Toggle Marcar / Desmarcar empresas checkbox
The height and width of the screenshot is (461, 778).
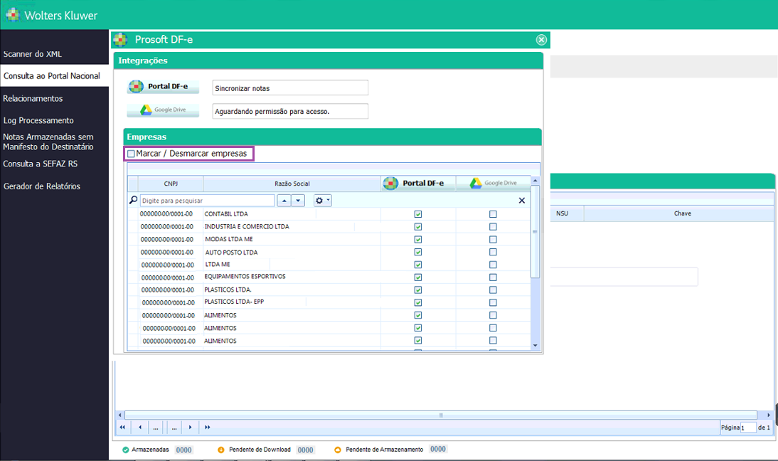click(131, 154)
